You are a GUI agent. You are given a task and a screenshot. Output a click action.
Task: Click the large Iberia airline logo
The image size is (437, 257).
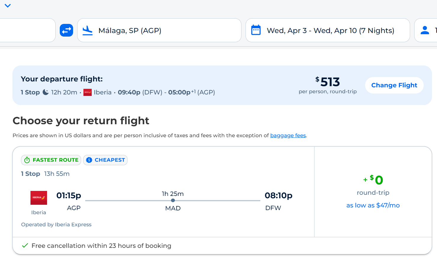point(39,198)
